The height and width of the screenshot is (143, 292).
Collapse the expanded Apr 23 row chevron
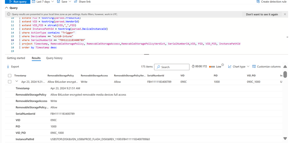point(17,81)
